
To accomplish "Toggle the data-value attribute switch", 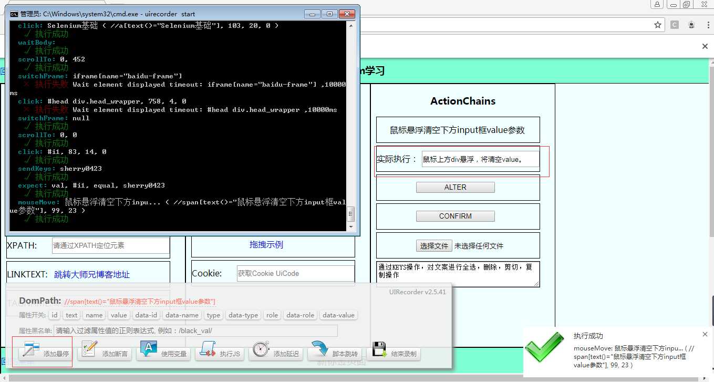I will (x=338, y=315).
